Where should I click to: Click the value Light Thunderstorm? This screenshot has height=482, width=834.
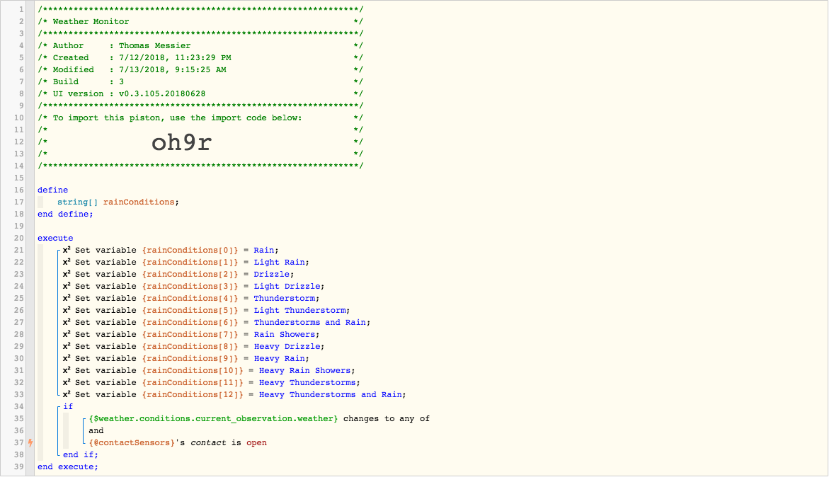tap(300, 310)
